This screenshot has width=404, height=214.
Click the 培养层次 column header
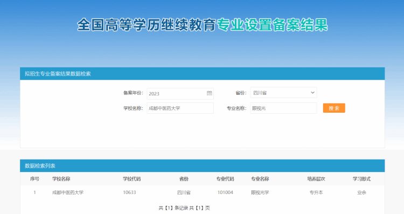click(x=316, y=178)
